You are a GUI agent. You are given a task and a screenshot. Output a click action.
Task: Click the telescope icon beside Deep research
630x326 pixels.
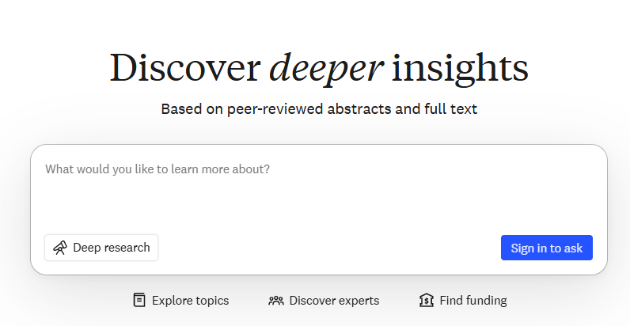tap(60, 248)
